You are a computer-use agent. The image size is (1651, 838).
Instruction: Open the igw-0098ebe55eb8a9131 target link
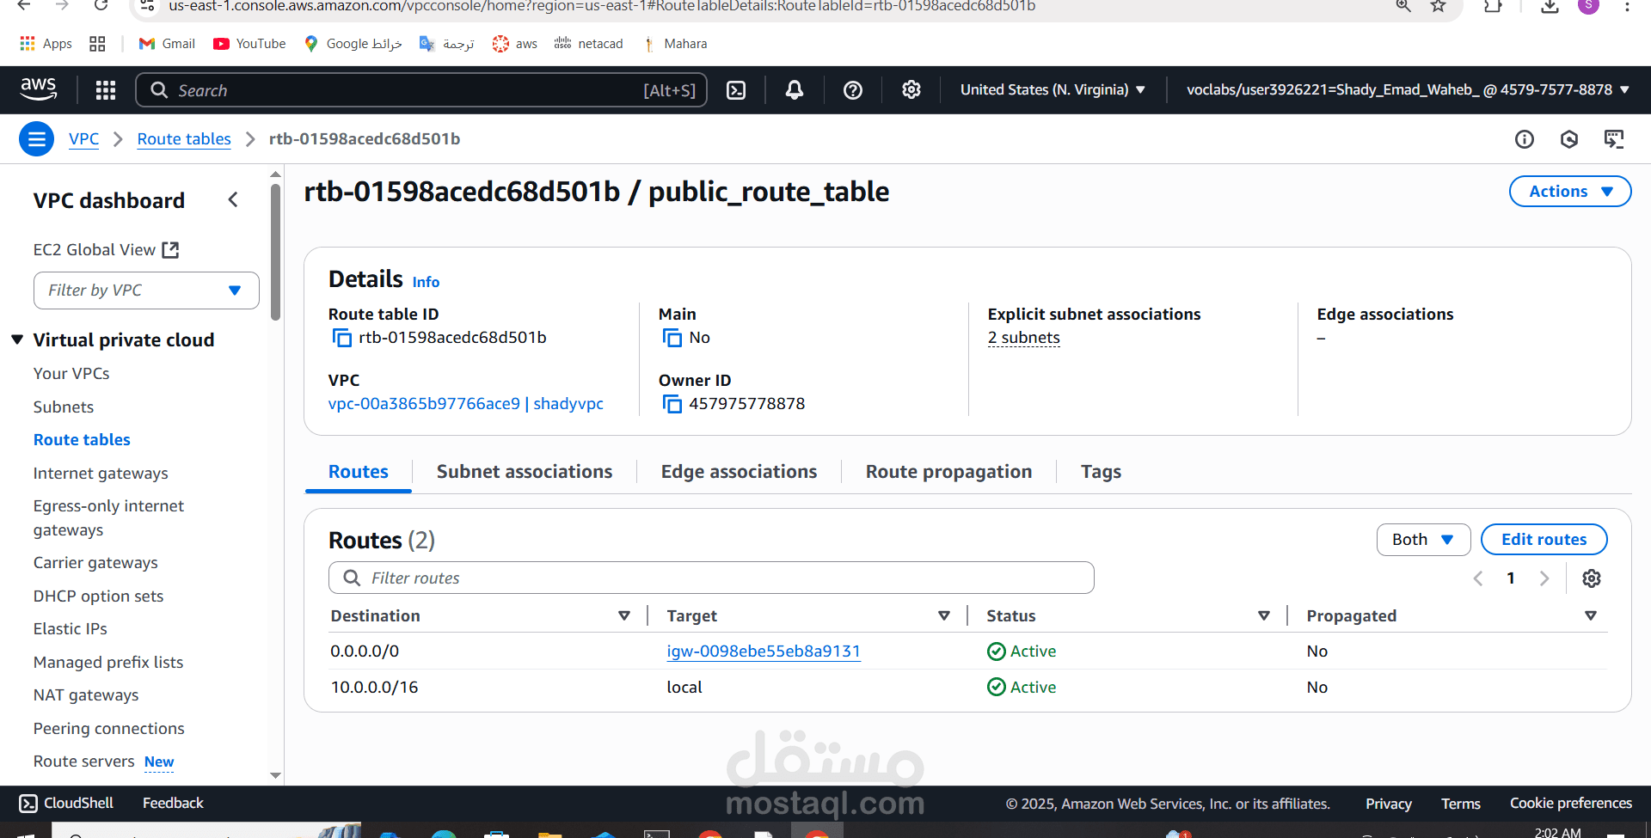pos(764,651)
